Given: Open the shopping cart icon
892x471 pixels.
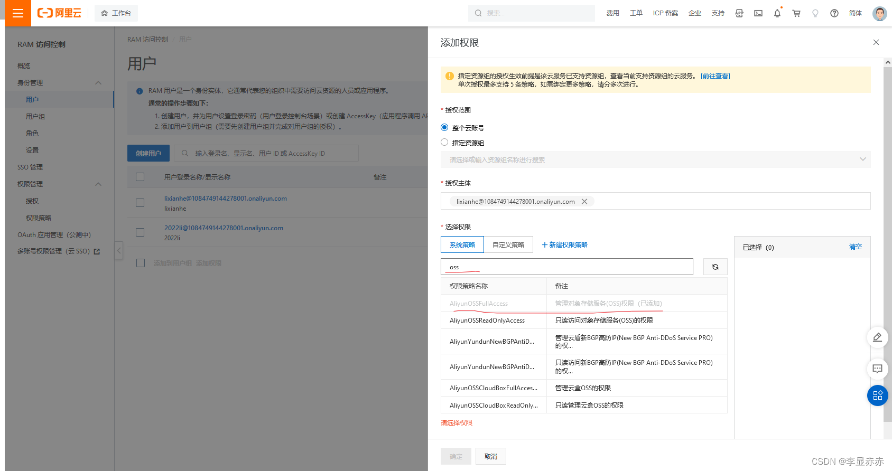Looking at the screenshot, I should pos(796,13).
